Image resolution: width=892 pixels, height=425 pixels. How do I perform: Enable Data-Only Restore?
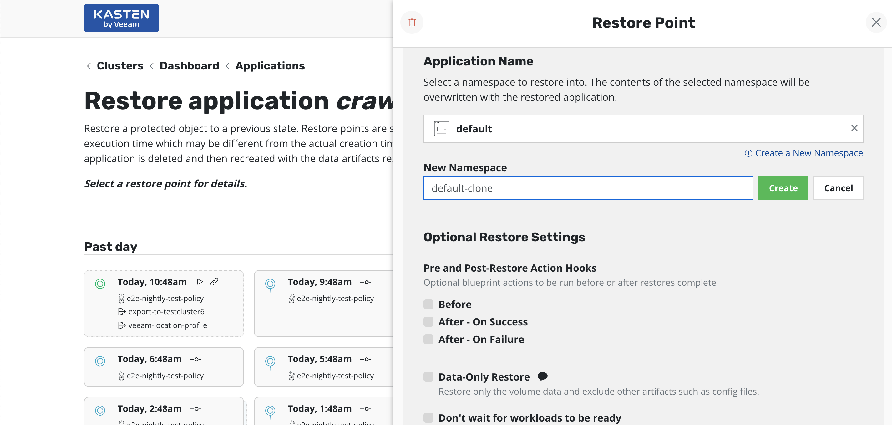[428, 376]
